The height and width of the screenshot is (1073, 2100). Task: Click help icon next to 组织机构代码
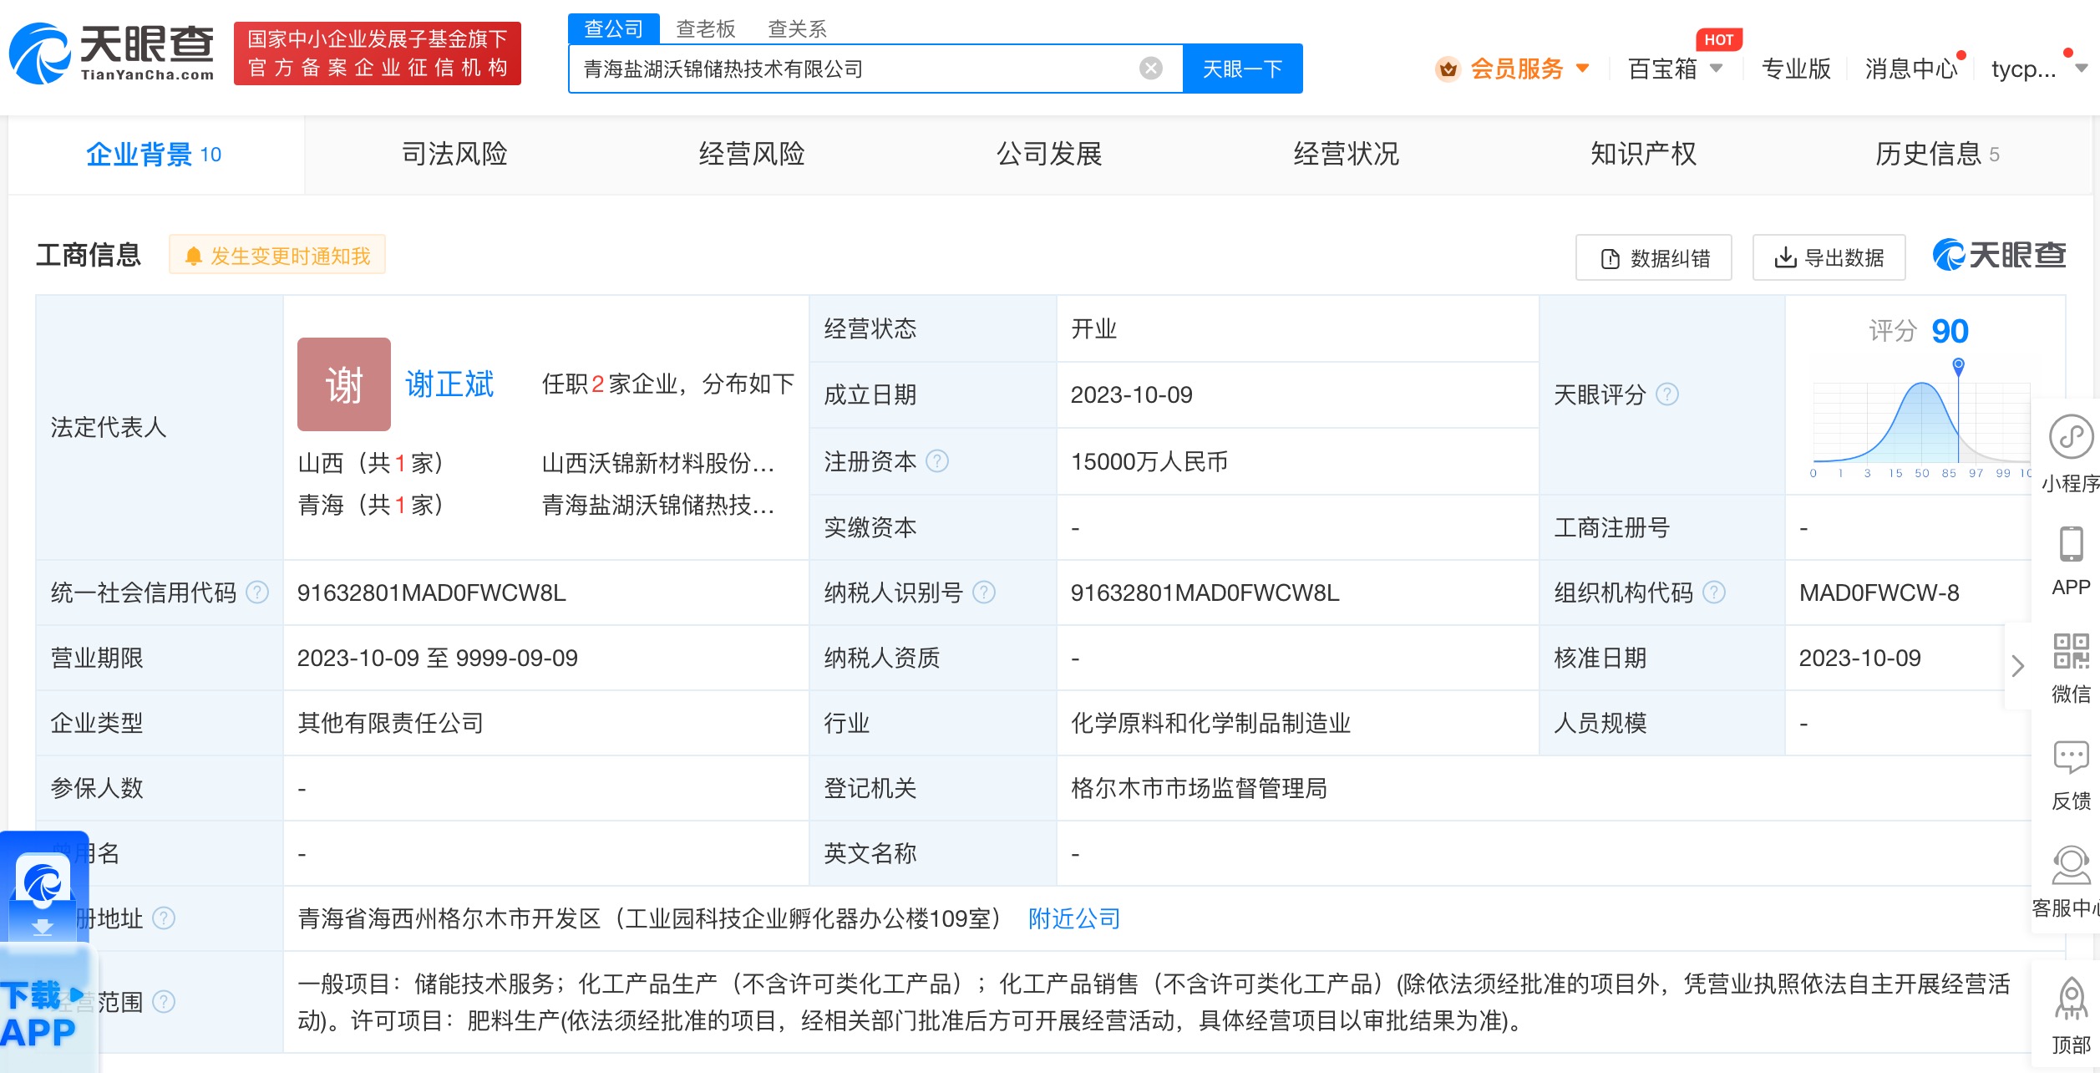tap(1714, 592)
